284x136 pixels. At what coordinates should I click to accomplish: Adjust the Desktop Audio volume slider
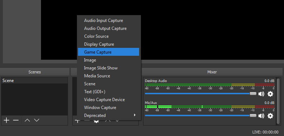point(201,94)
